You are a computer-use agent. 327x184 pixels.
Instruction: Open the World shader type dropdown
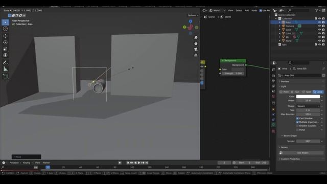[x=217, y=10]
